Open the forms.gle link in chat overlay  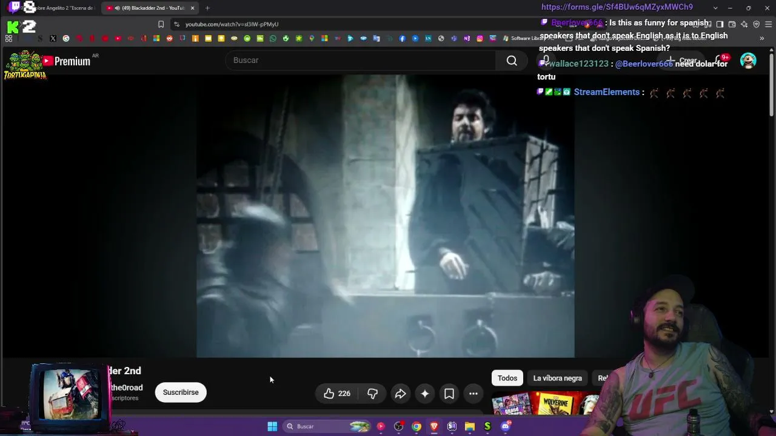click(617, 7)
